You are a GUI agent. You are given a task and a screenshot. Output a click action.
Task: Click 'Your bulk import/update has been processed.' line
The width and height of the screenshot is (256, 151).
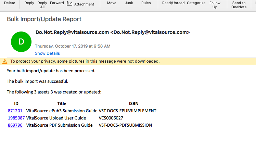[51, 71]
